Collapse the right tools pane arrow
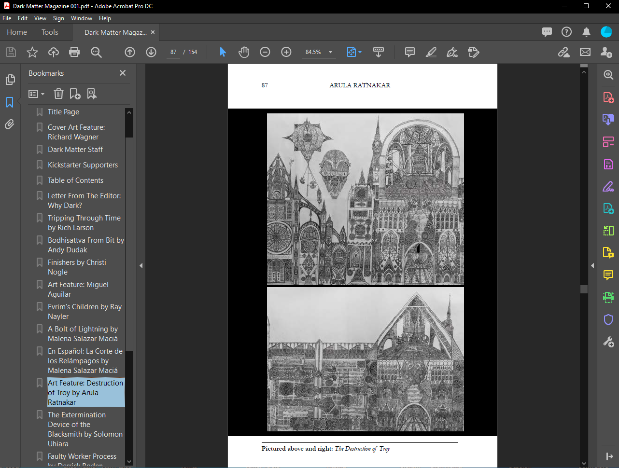This screenshot has height=468, width=619. click(592, 265)
